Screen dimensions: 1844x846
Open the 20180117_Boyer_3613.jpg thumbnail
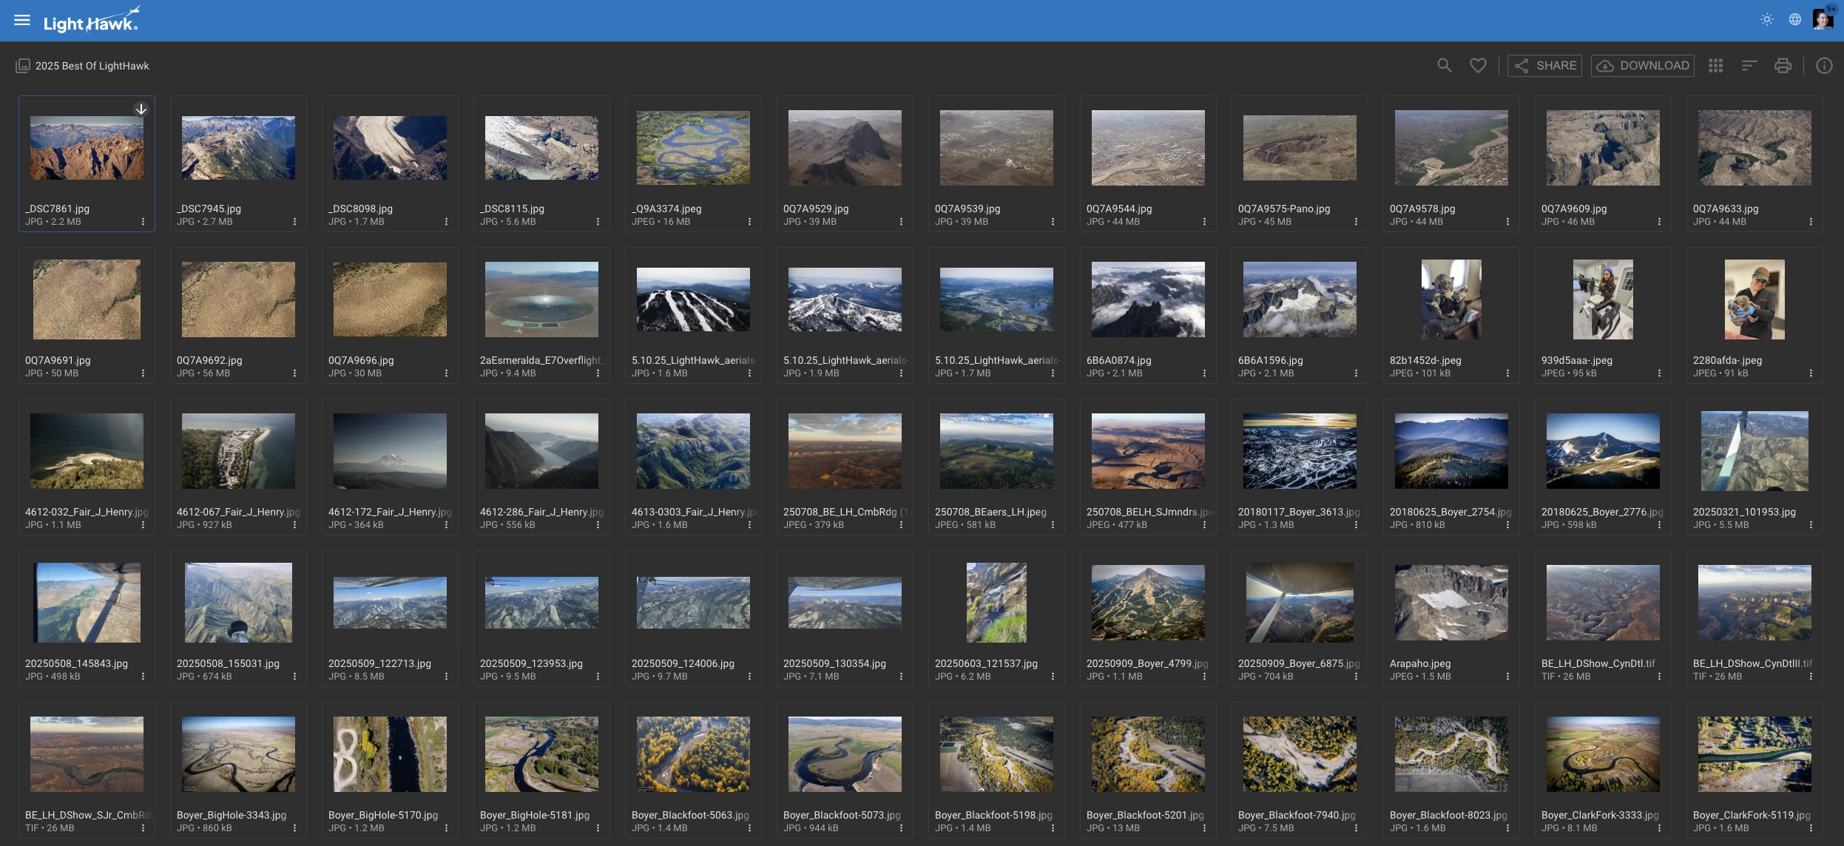pos(1300,451)
